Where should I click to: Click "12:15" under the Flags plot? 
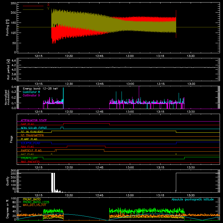(38, 168)
